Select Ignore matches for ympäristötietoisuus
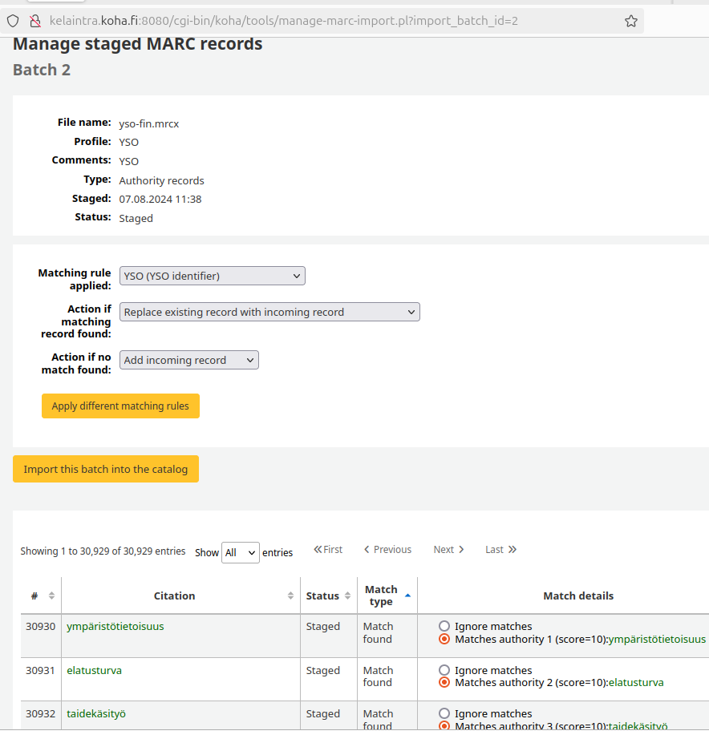Screen dimensions: 709x747 tap(444, 626)
